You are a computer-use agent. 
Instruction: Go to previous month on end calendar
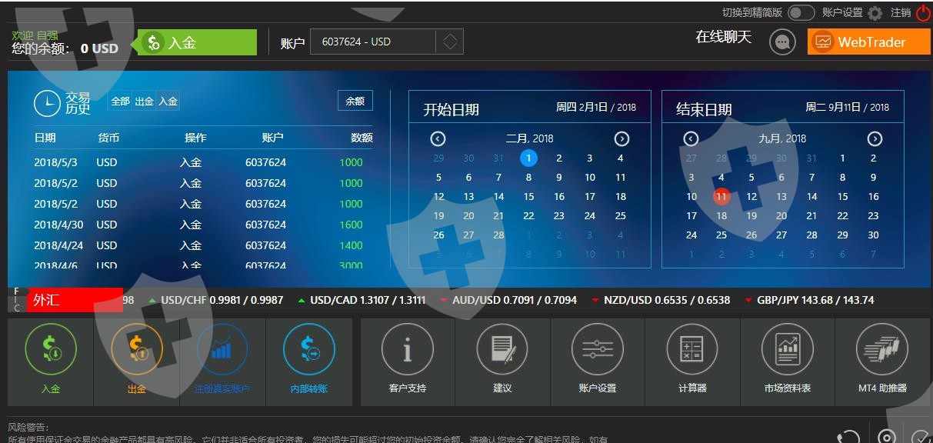click(x=691, y=139)
